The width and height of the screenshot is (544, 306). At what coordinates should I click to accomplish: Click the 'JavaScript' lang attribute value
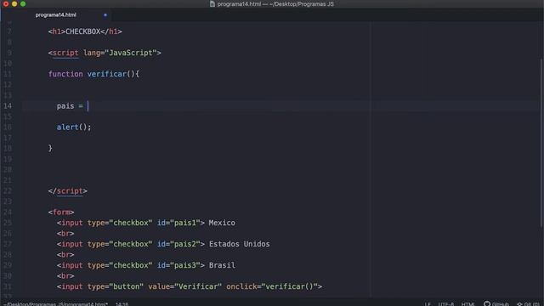point(131,53)
